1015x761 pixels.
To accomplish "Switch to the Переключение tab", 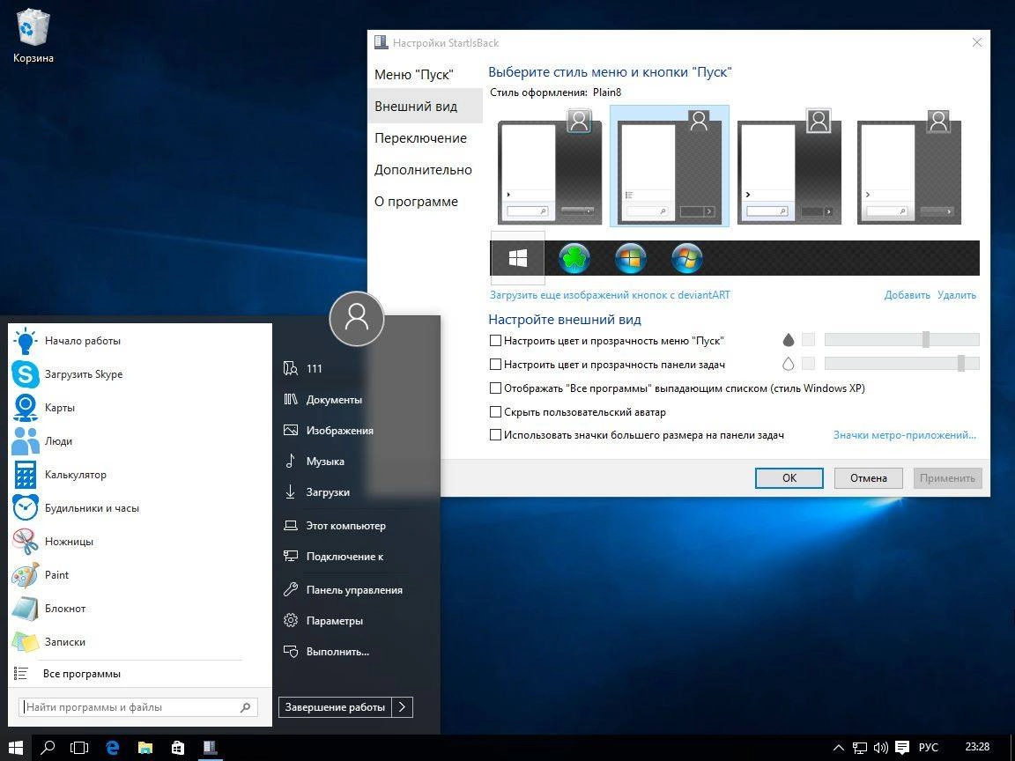I will click(x=421, y=137).
